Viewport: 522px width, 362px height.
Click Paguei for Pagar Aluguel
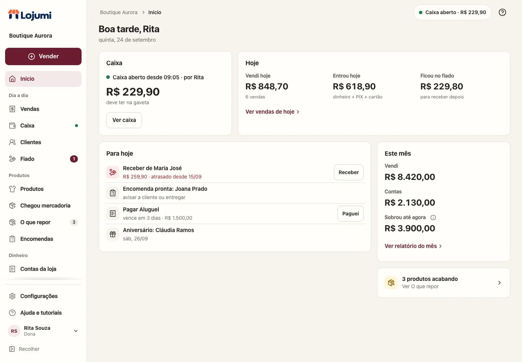[351, 214]
